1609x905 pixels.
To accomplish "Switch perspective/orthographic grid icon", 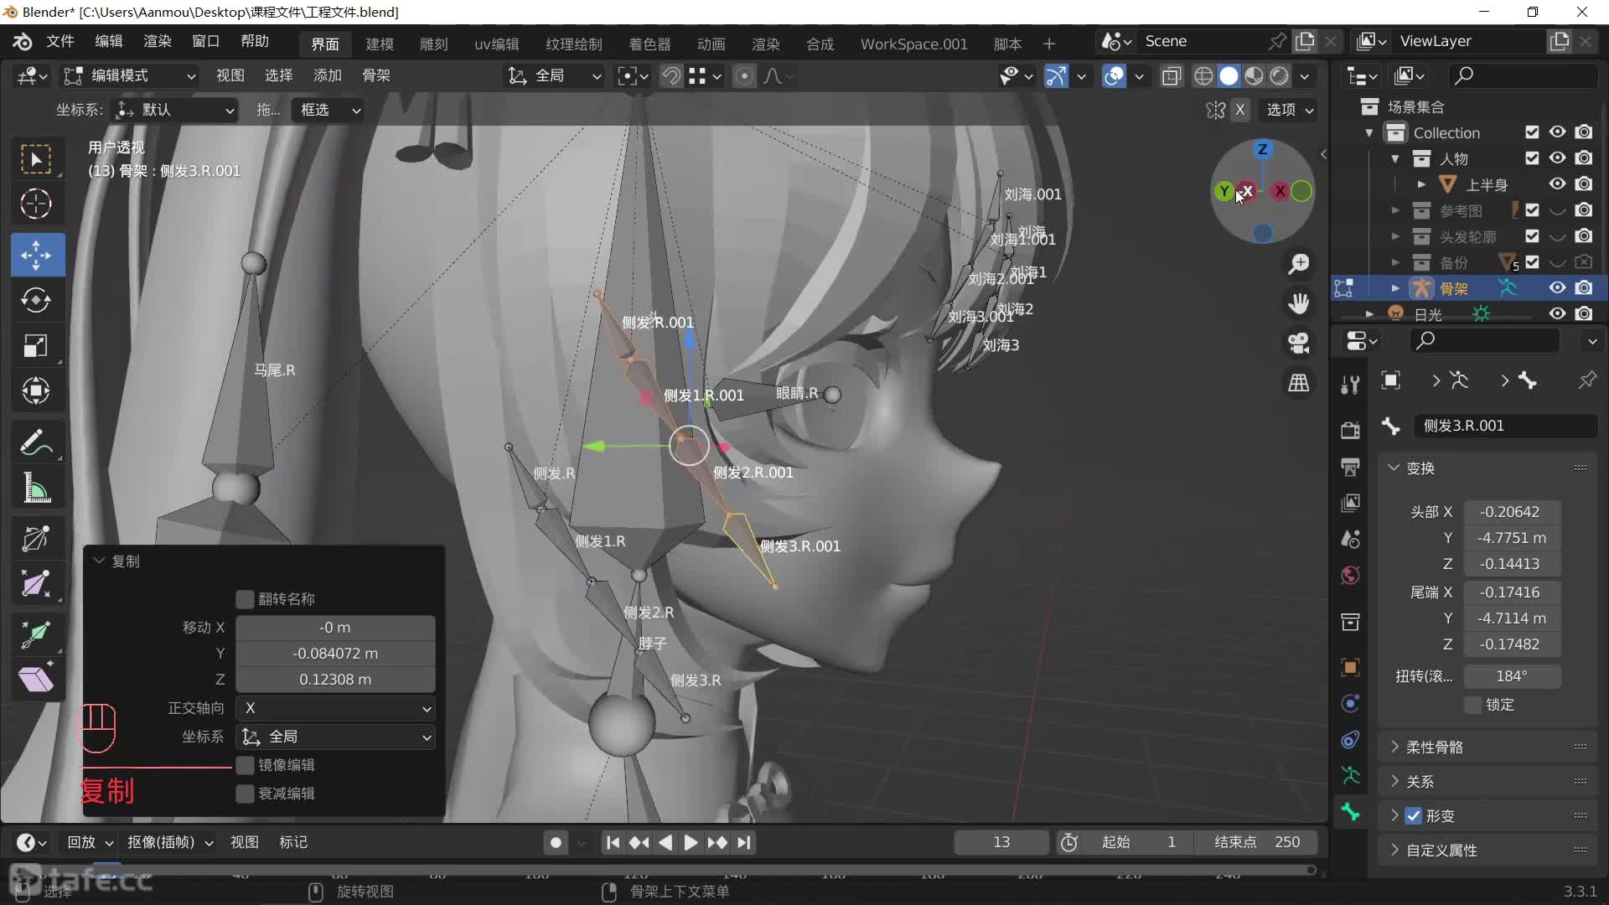I will click(x=1299, y=383).
